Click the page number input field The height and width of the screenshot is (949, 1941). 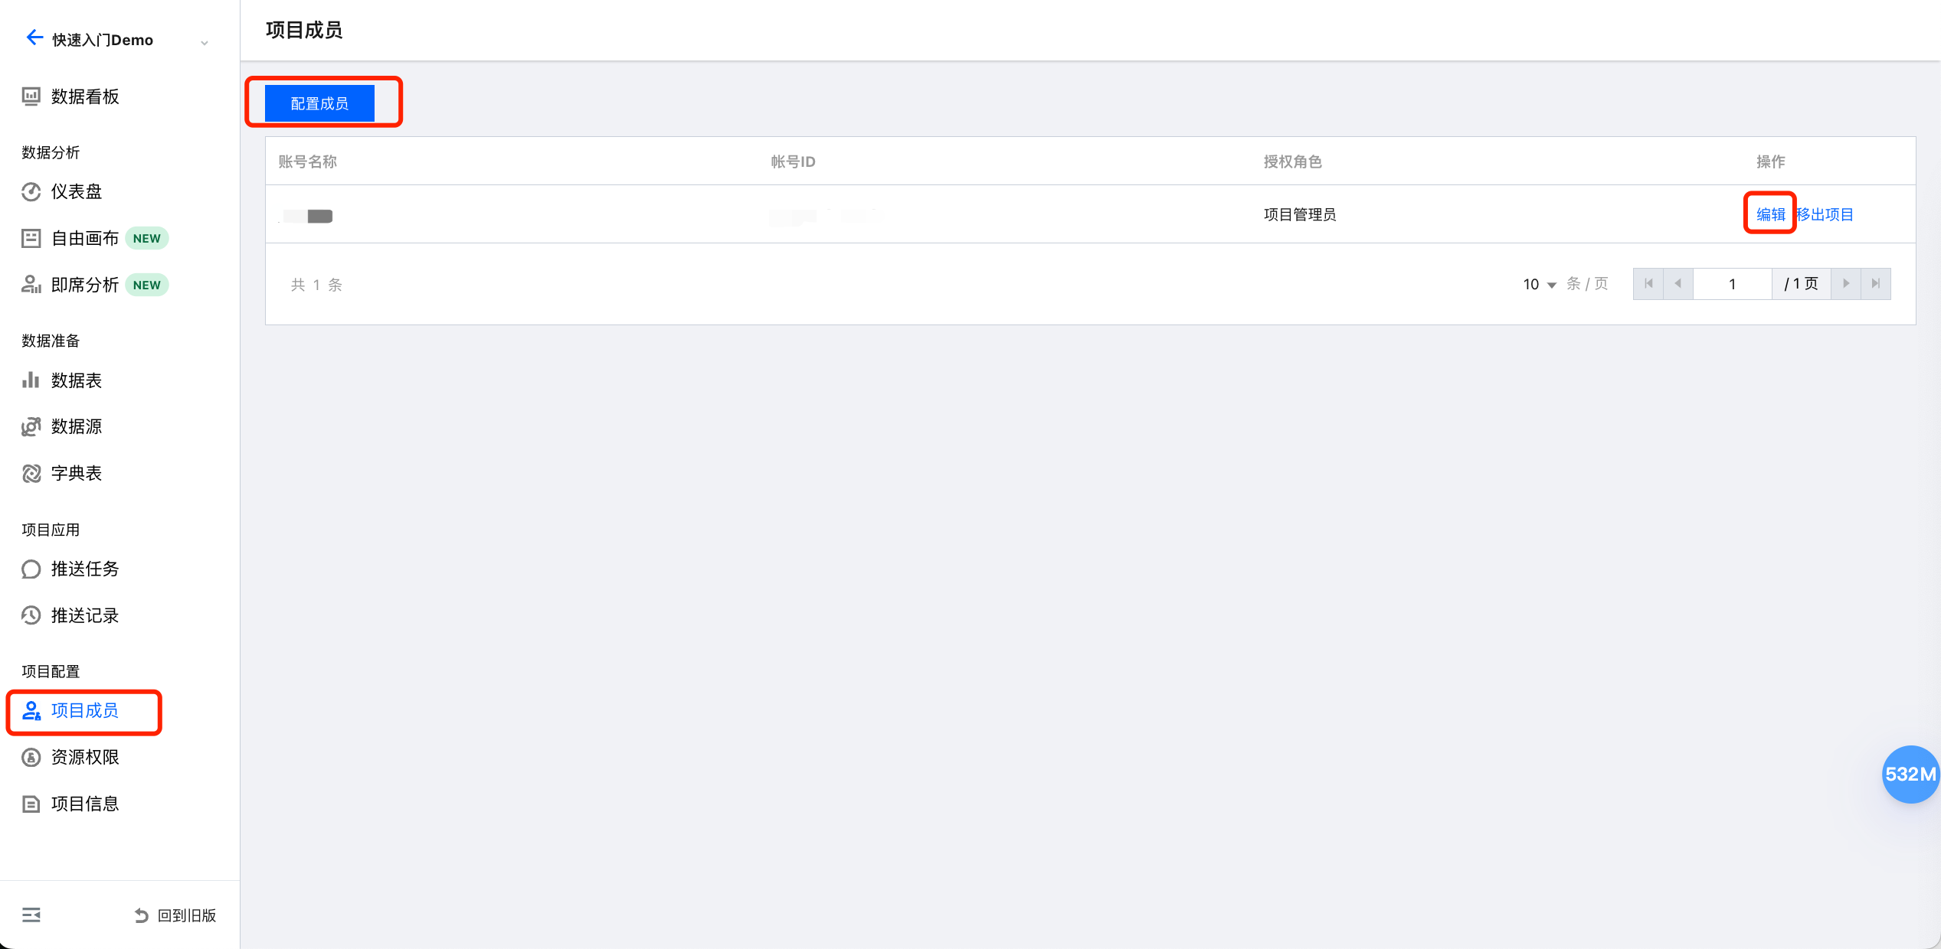[1732, 284]
